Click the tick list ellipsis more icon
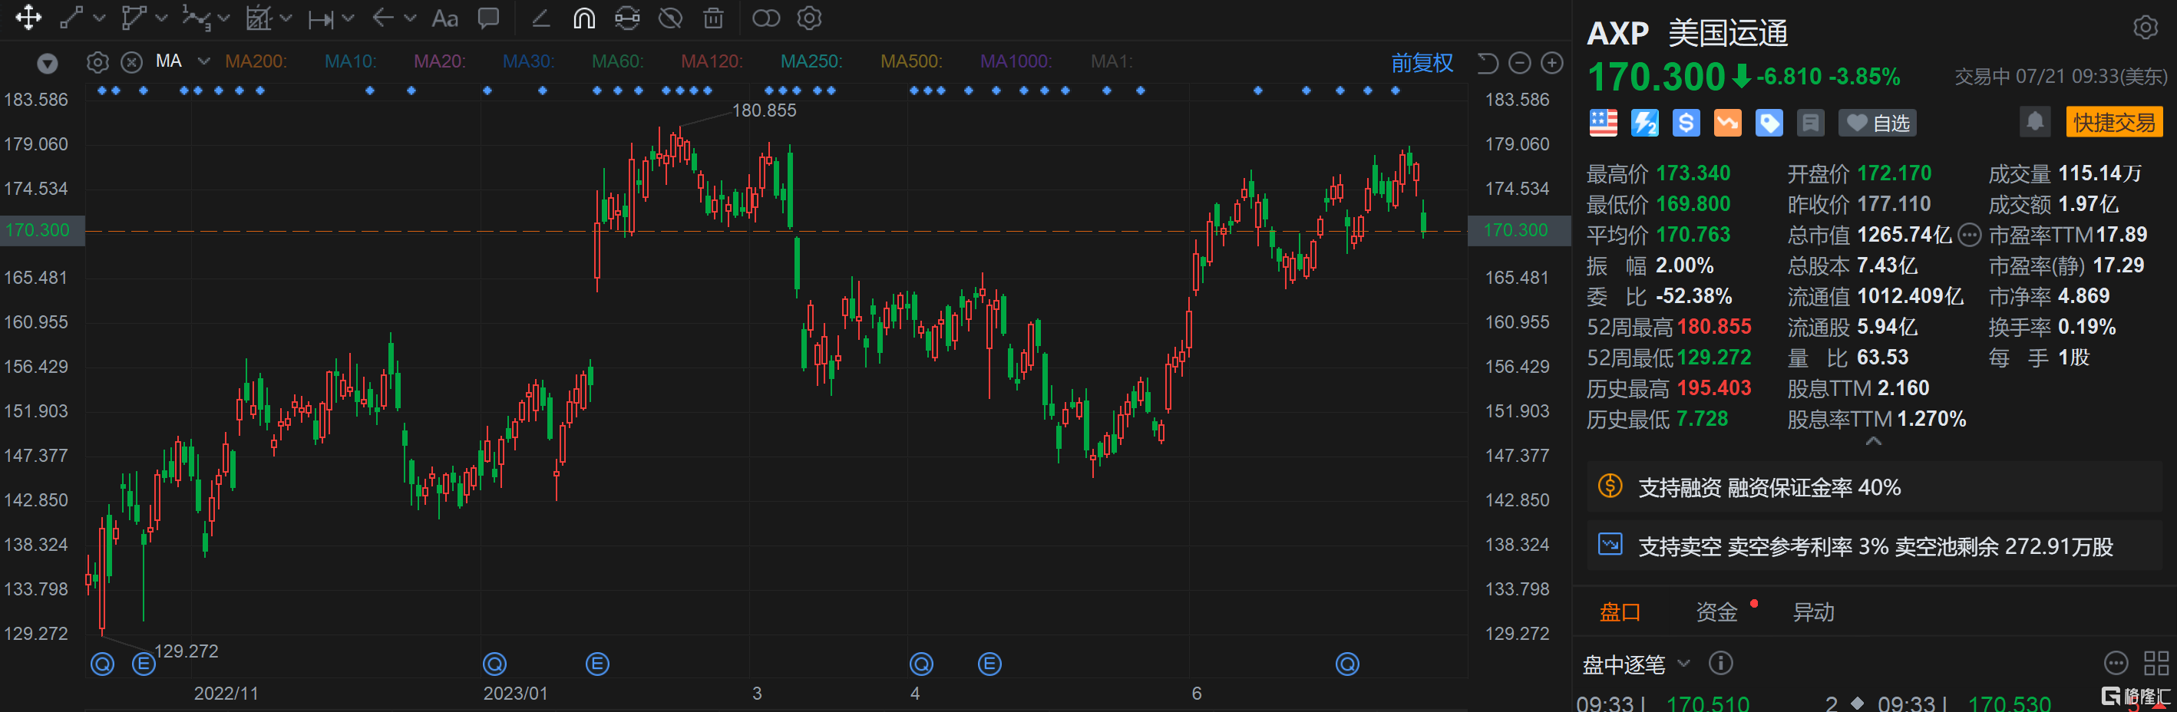The height and width of the screenshot is (712, 2177). (x=2116, y=663)
